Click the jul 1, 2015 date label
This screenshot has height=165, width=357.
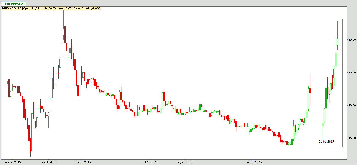point(149,162)
